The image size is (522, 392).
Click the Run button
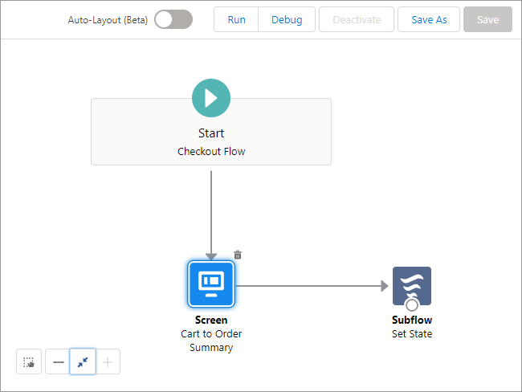click(236, 20)
